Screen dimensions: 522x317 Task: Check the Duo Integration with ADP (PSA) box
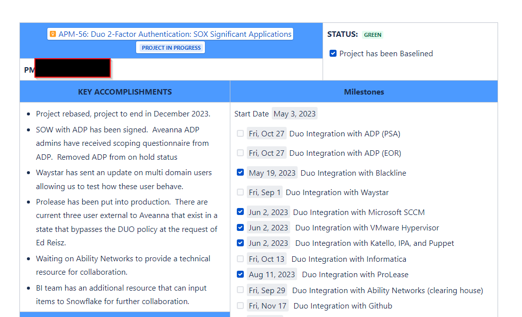tap(240, 133)
